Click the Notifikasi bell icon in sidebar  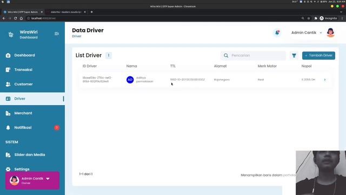pyautogui.click(x=8, y=128)
